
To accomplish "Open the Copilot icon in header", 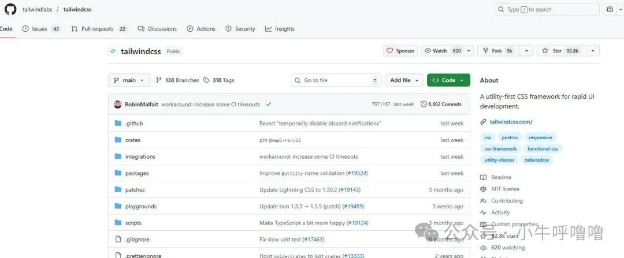I will 610,10.
